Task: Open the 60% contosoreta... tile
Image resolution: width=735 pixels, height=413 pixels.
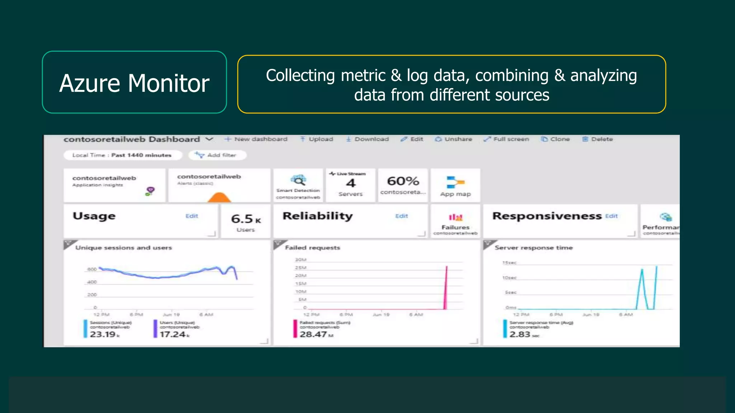Action: tap(403, 185)
